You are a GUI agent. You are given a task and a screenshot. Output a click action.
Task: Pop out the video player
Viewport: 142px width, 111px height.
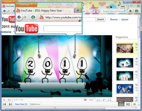point(104,100)
